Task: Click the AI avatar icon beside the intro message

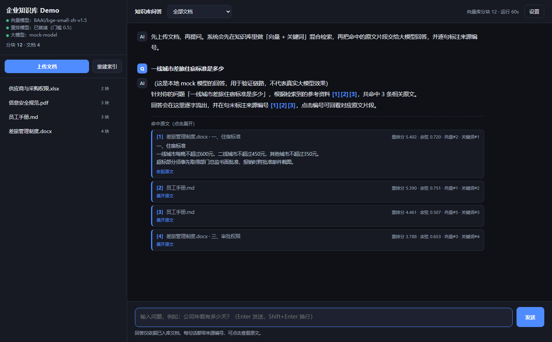Action: tap(142, 37)
